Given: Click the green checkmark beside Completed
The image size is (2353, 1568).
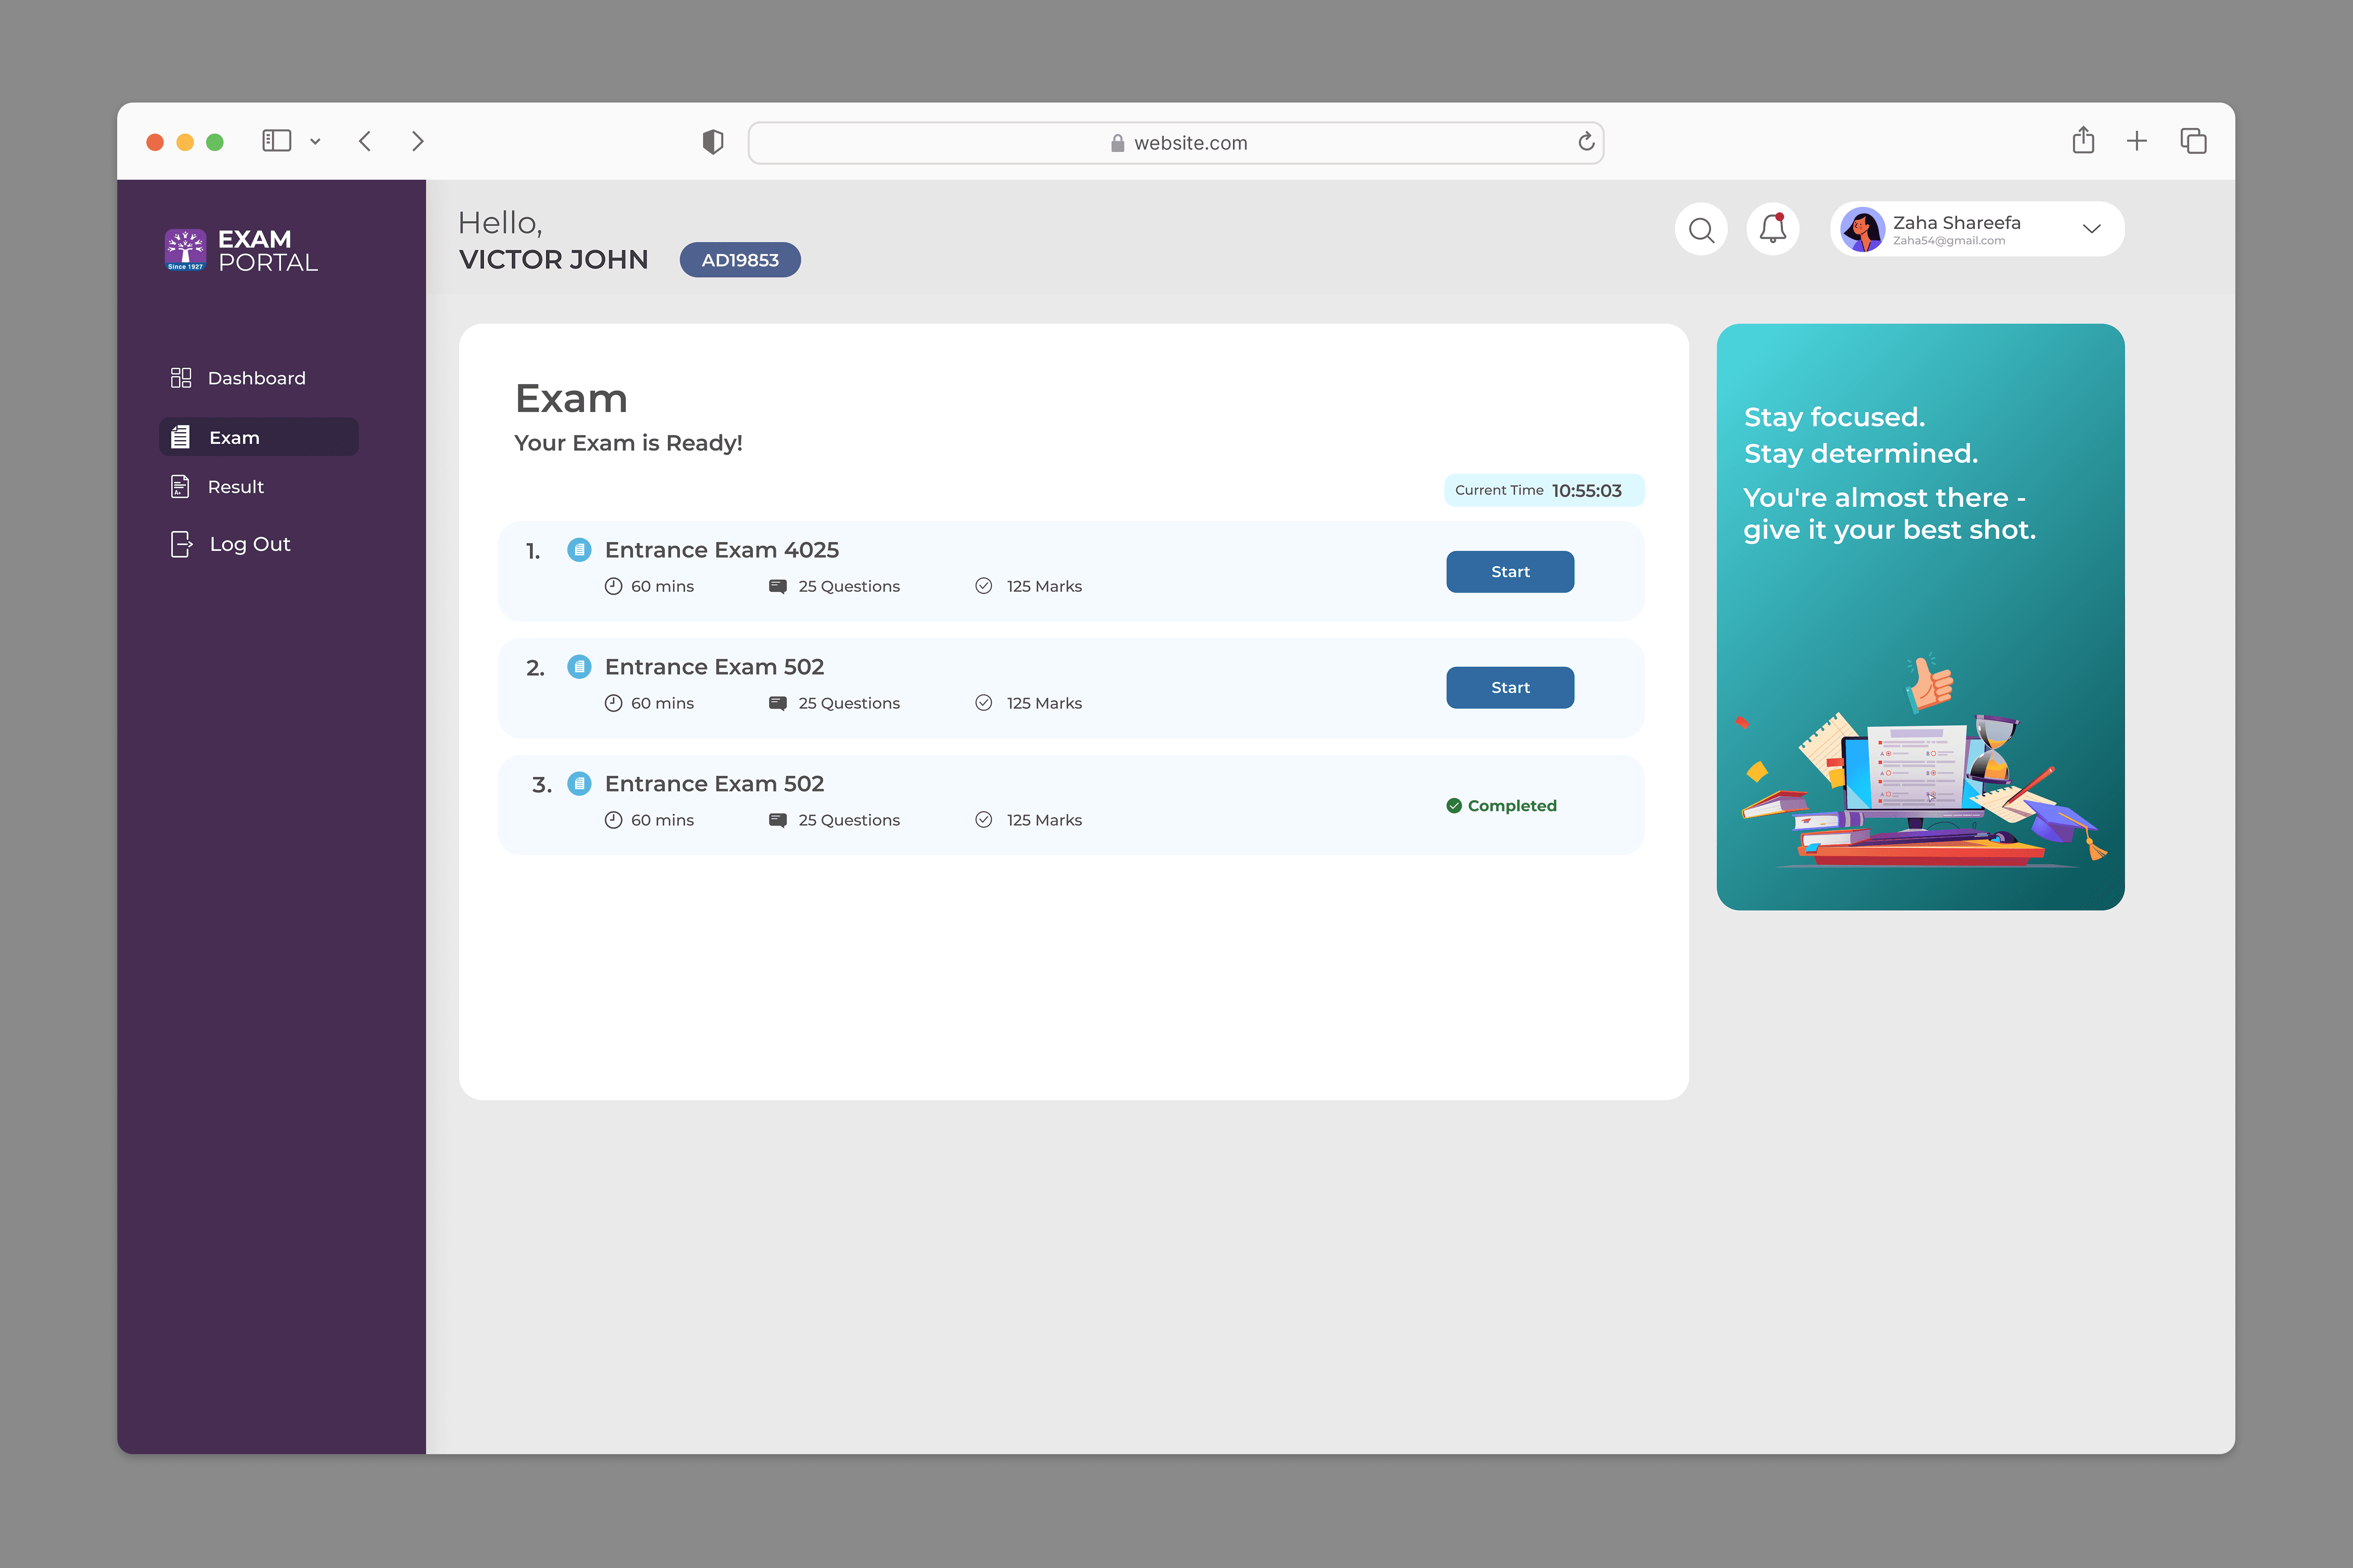Looking at the screenshot, I should [x=1454, y=805].
